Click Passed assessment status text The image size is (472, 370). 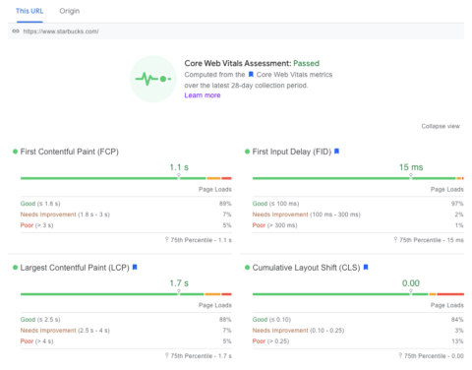tap(306, 63)
